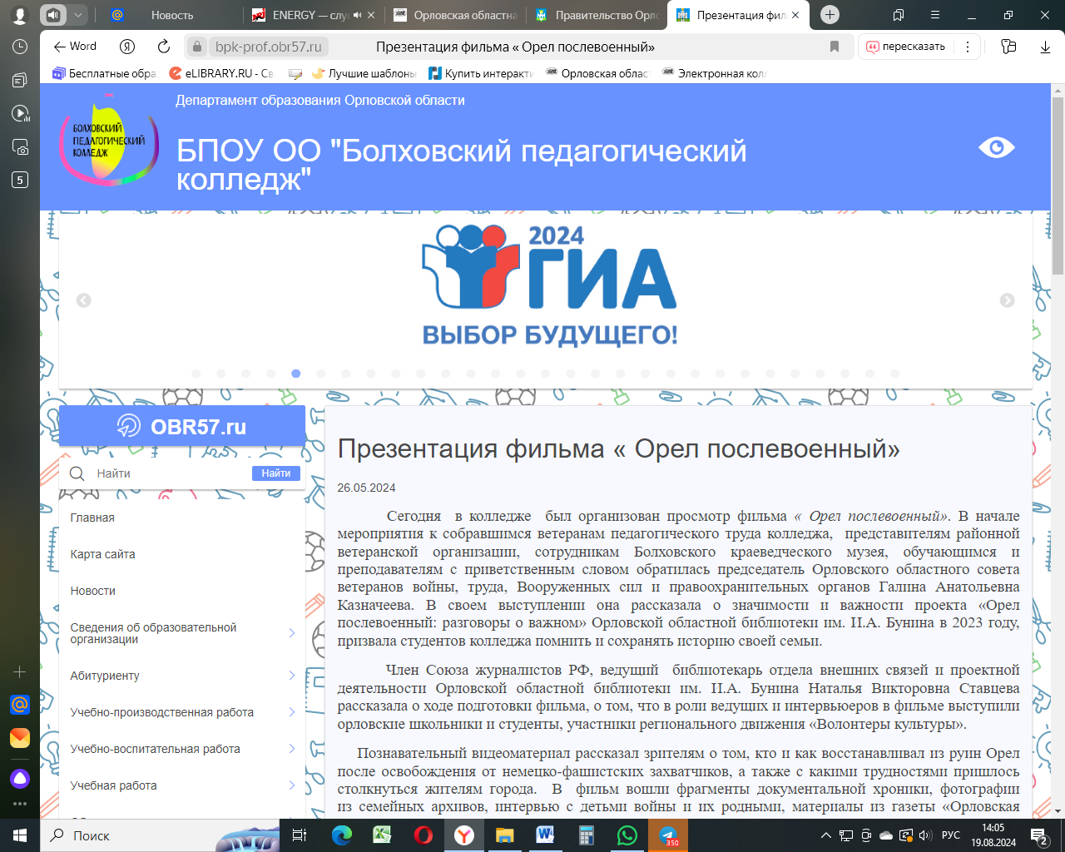Open Telegram from the taskbar

pyautogui.click(x=668, y=835)
